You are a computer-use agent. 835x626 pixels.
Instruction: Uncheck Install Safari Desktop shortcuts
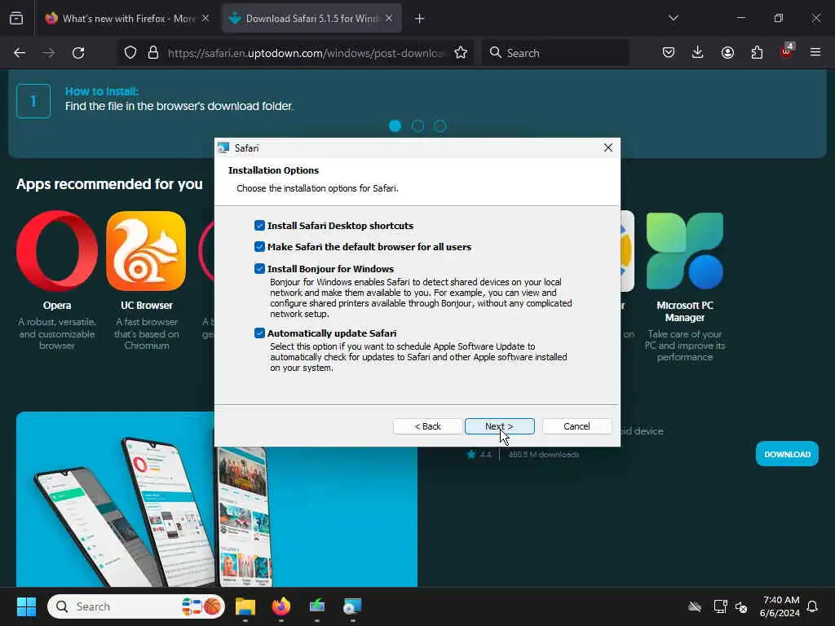(x=259, y=225)
